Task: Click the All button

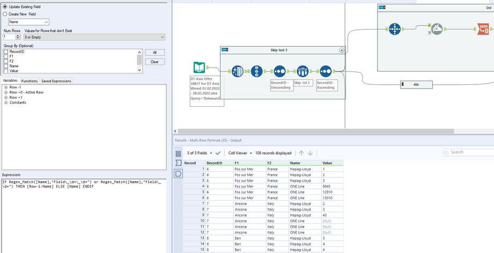Action: tap(154, 53)
